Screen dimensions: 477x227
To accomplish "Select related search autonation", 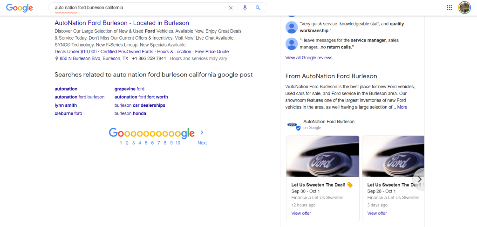I will point(66,89).
